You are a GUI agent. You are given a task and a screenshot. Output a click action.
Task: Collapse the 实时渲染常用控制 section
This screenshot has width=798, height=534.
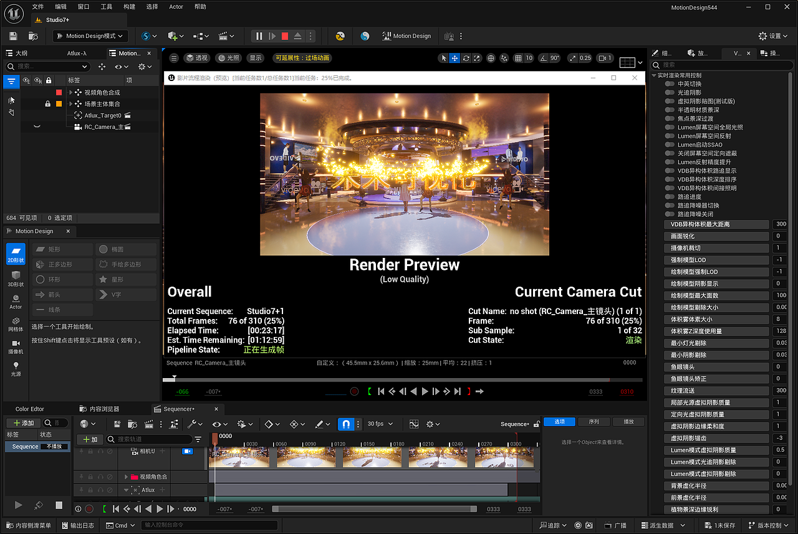coord(654,75)
